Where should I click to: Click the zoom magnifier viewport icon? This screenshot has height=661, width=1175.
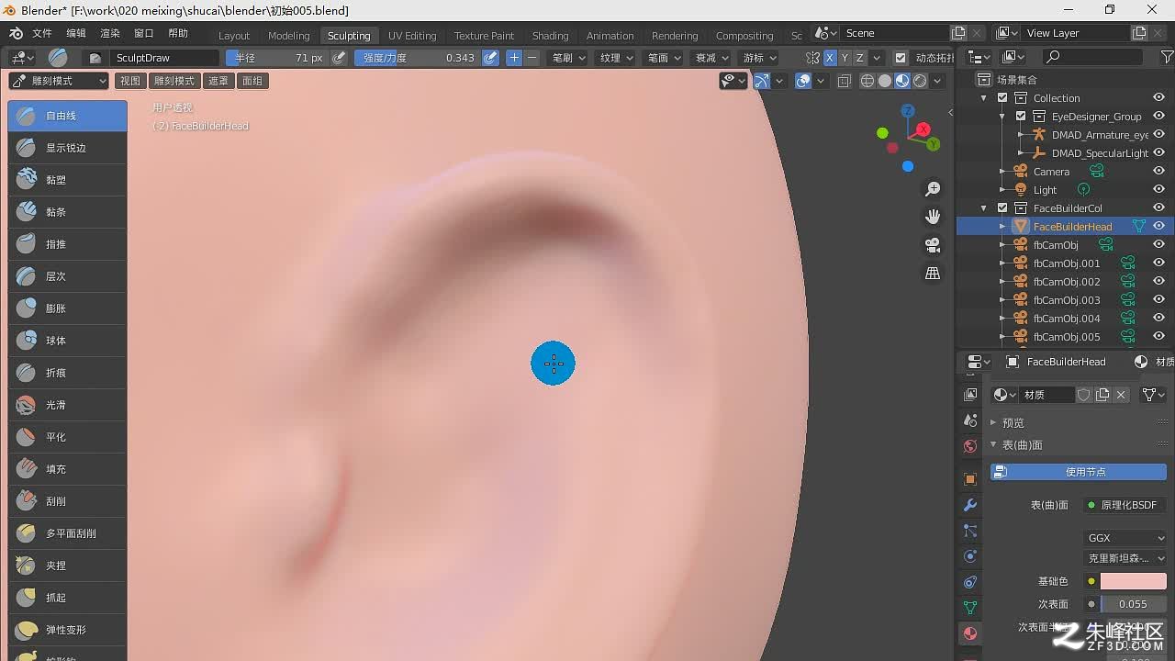933,189
